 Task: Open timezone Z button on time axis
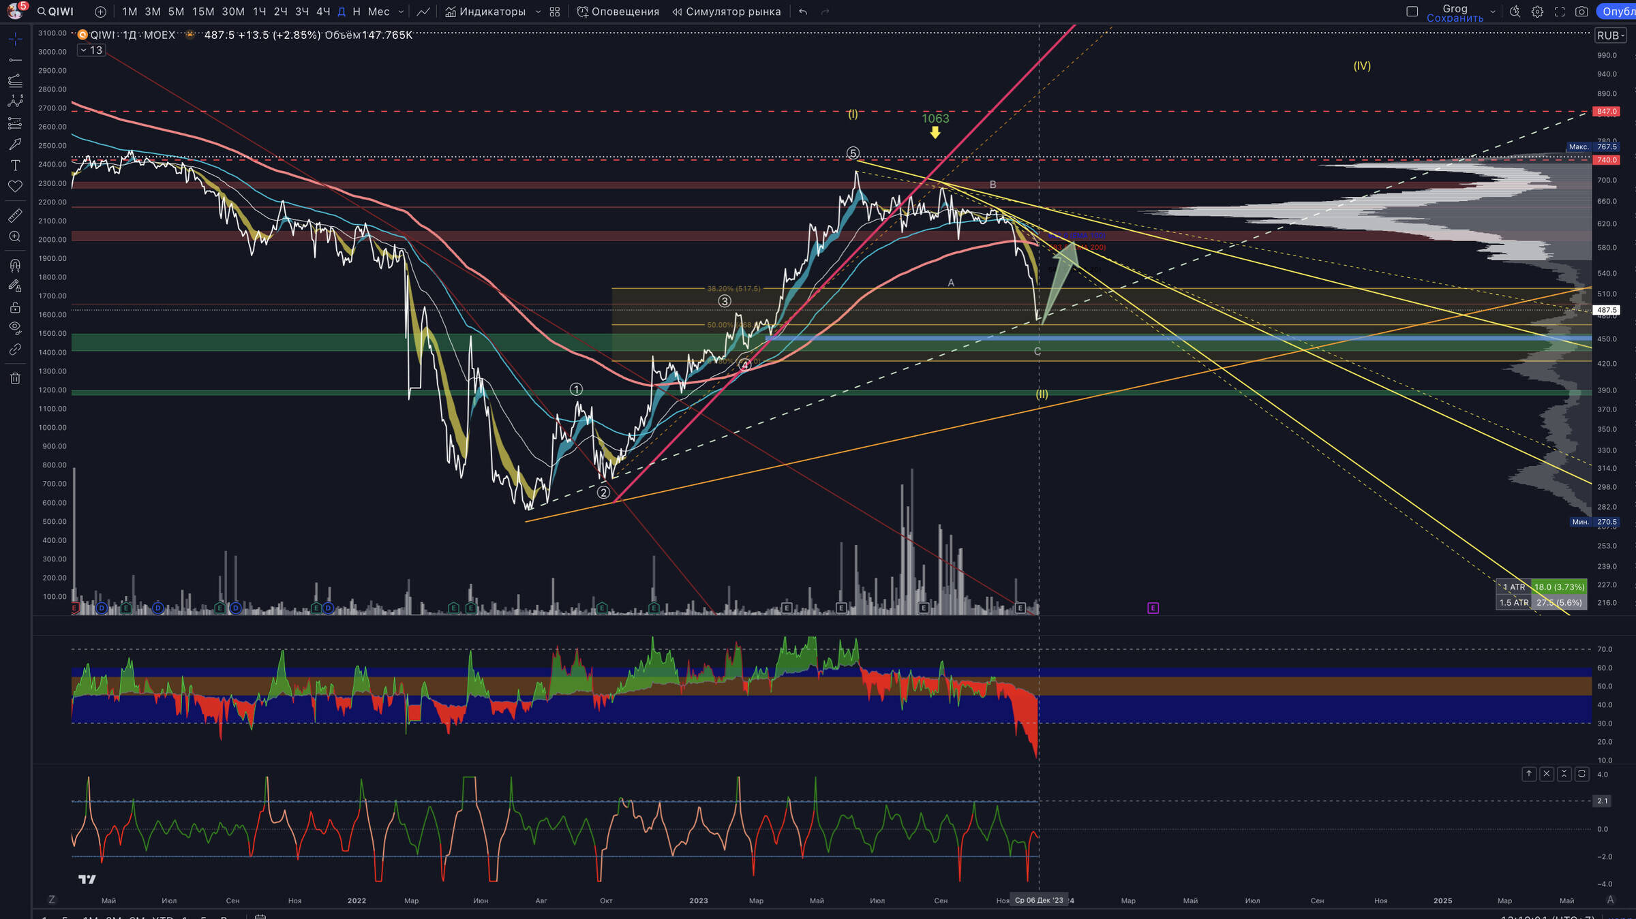coord(51,900)
